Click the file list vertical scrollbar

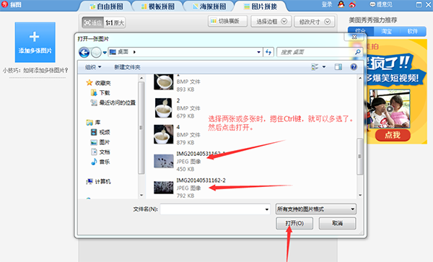[360, 156]
